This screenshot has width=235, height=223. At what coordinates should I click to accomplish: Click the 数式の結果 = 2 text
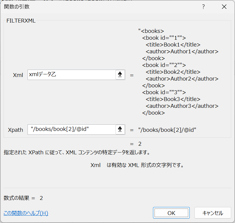coord(23,198)
